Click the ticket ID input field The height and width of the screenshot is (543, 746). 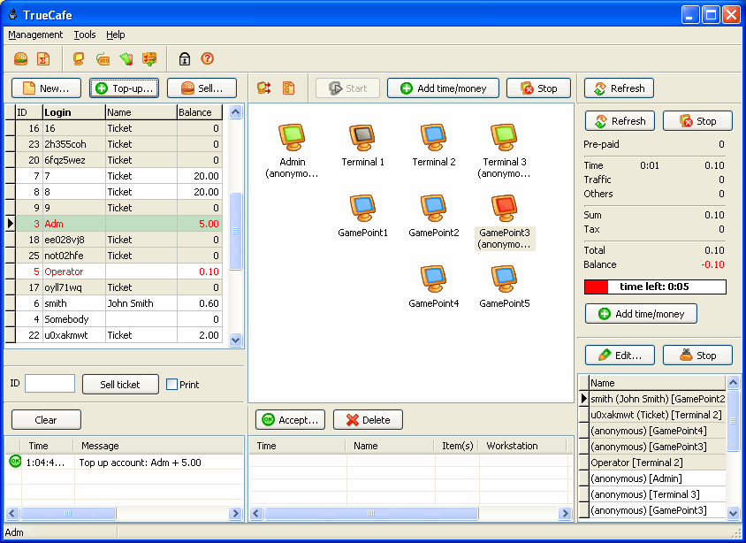pos(49,384)
